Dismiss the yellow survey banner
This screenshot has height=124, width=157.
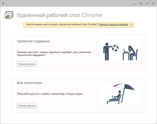[131, 24]
